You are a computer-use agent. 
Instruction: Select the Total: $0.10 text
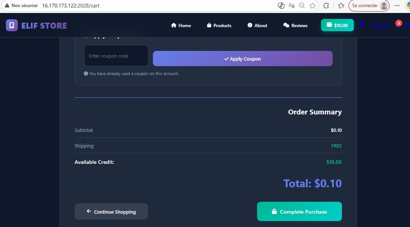(313, 184)
